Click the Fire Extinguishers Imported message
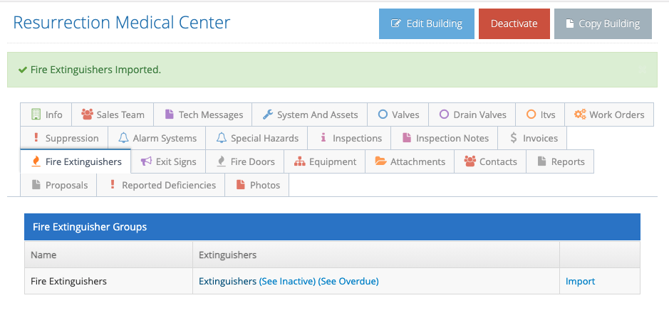 (95, 70)
